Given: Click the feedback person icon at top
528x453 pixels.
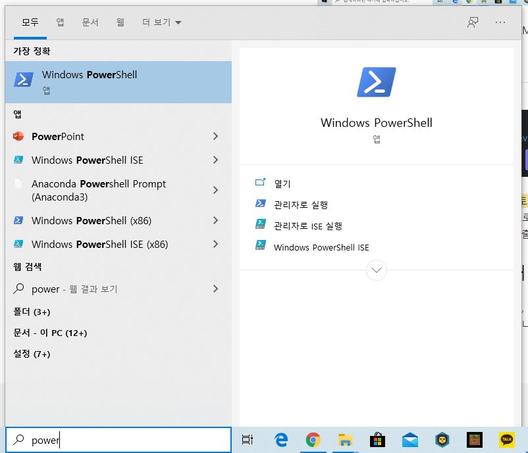Looking at the screenshot, I should click(x=473, y=22).
